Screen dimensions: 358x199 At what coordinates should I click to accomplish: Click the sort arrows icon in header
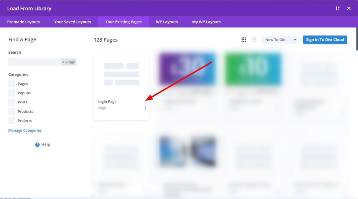(337, 8)
